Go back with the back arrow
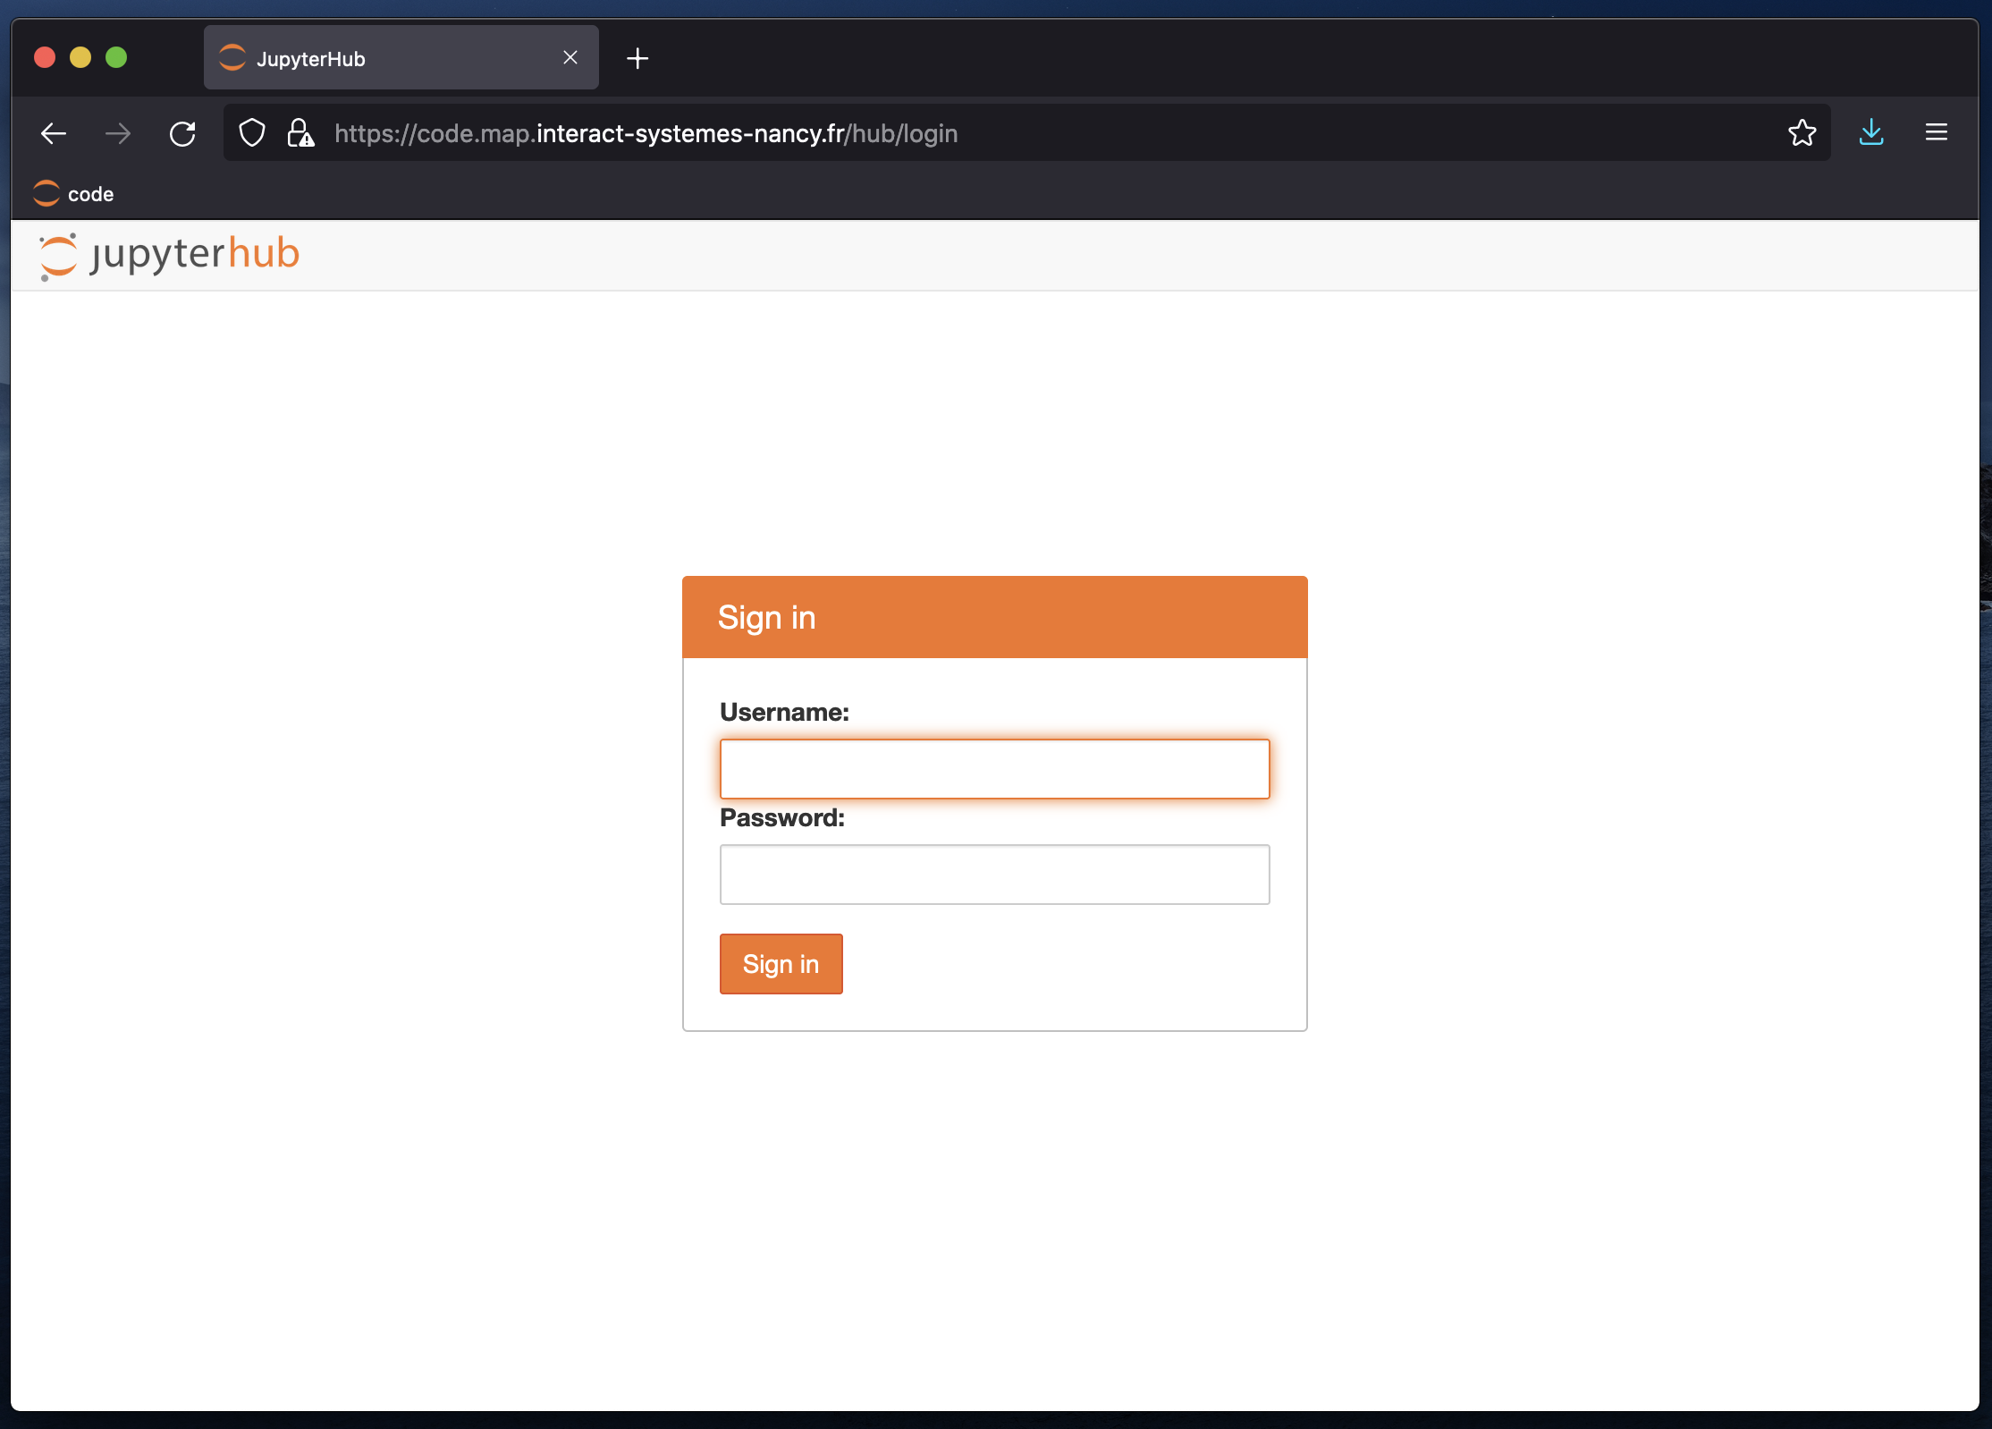The width and height of the screenshot is (1992, 1429). [54, 134]
